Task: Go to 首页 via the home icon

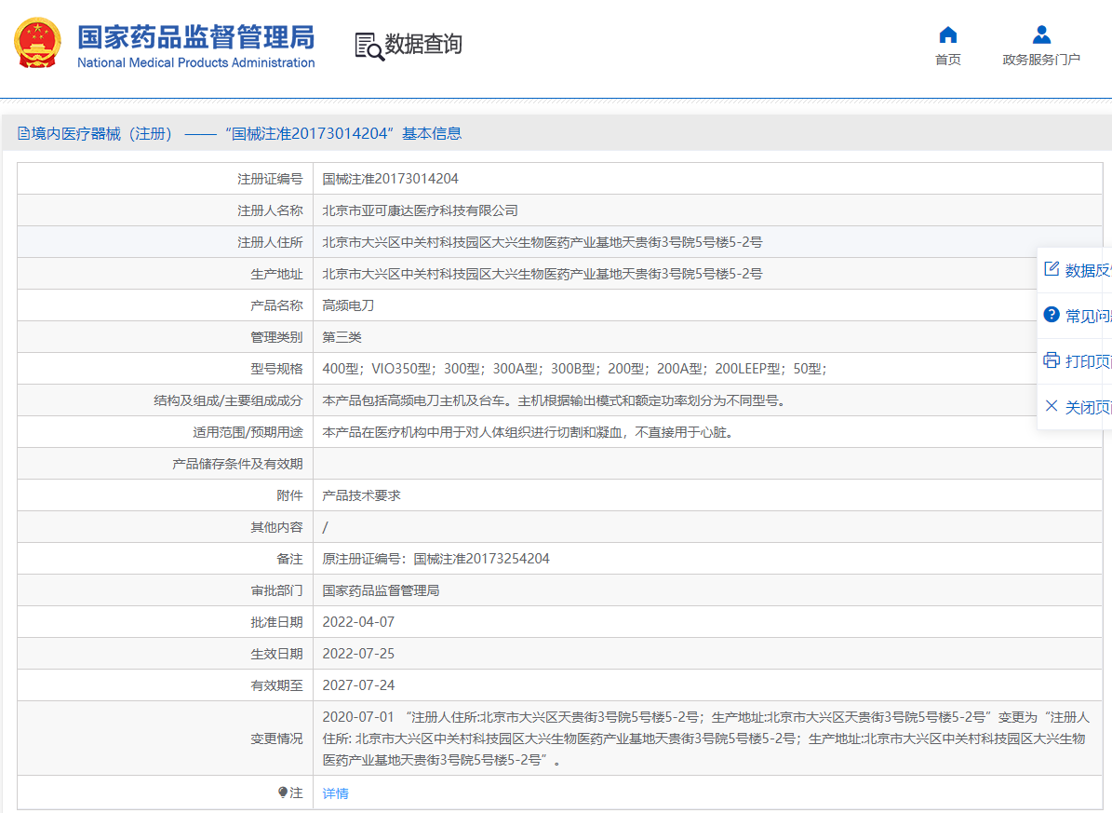Action: (947, 34)
